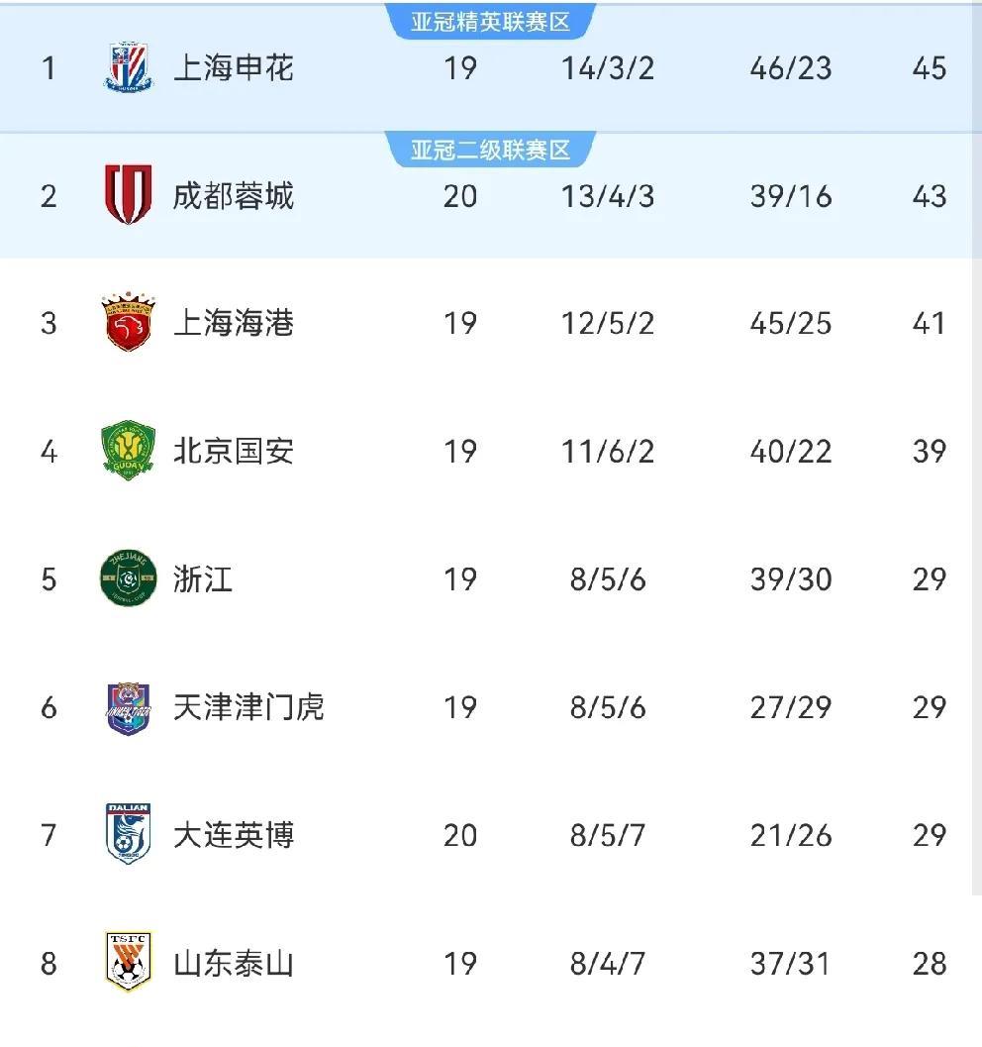Tap the Tianjin Jinmen Tiger crest
Screen dimensions: 982x1047
point(128,707)
